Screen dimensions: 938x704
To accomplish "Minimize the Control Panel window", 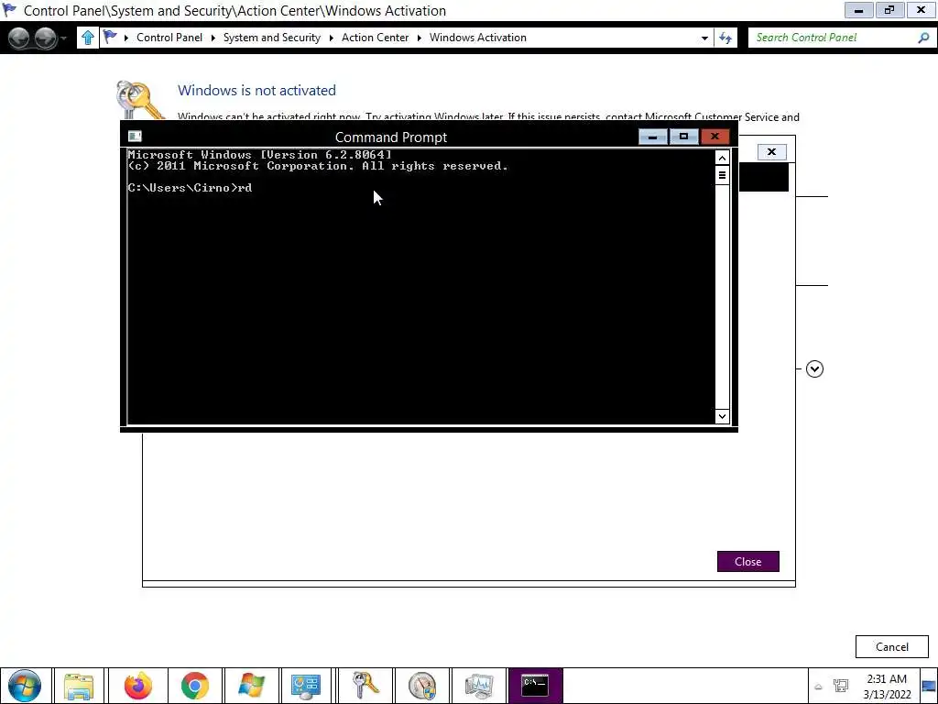I will 859,10.
